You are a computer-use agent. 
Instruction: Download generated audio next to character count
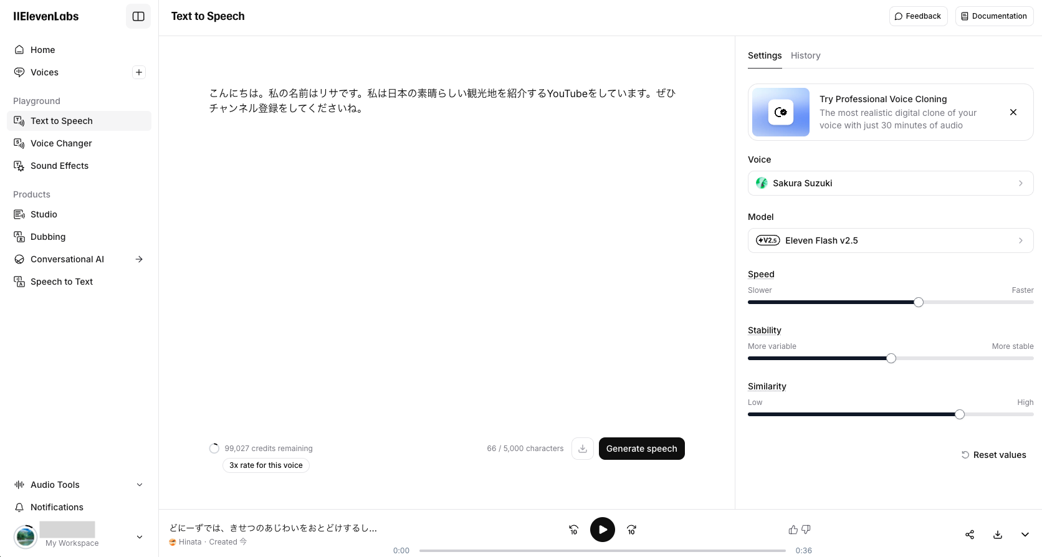click(x=583, y=449)
